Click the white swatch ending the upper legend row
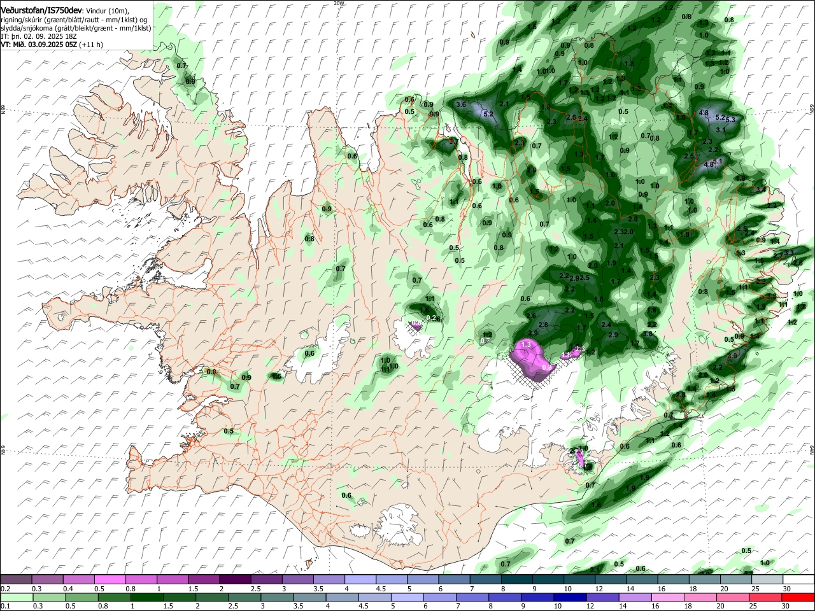 pos(798,580)
